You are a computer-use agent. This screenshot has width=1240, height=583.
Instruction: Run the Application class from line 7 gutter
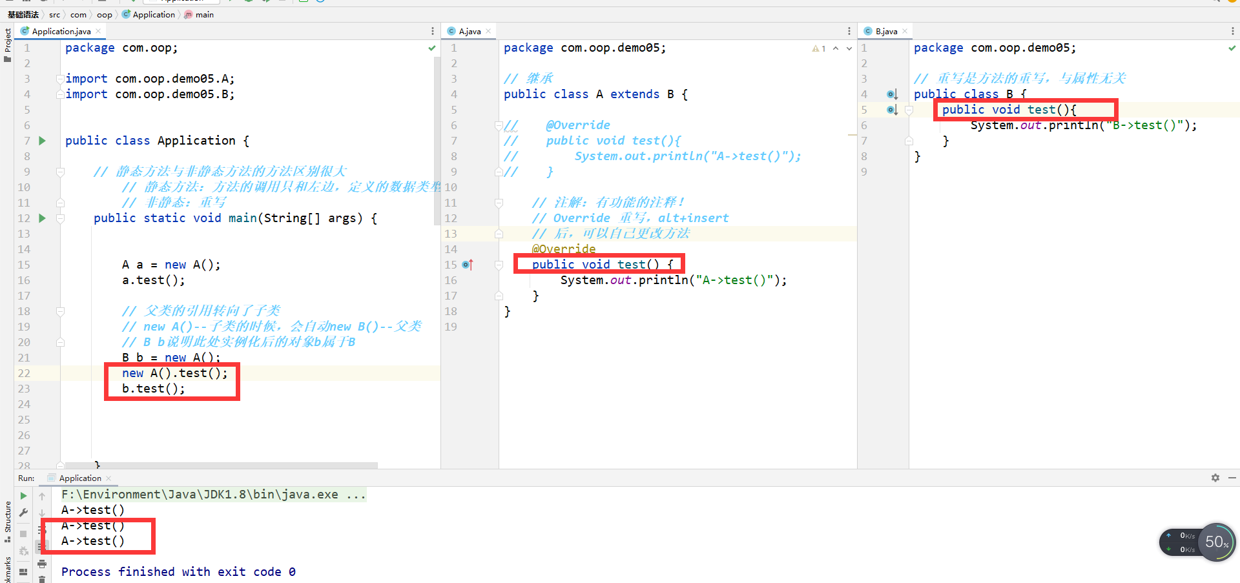pyautogui.click(x=42, y=141)
